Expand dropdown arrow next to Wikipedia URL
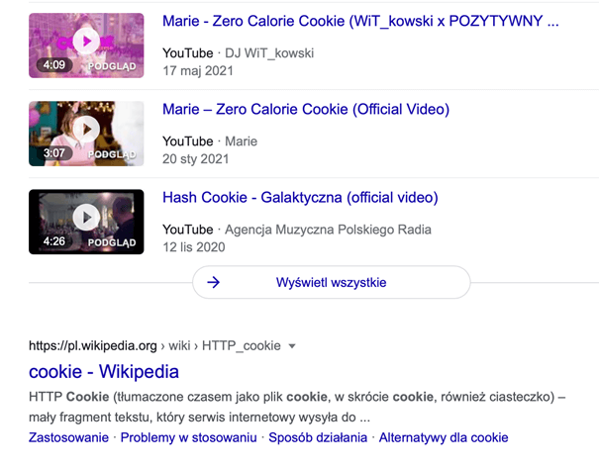 point(291,346)
